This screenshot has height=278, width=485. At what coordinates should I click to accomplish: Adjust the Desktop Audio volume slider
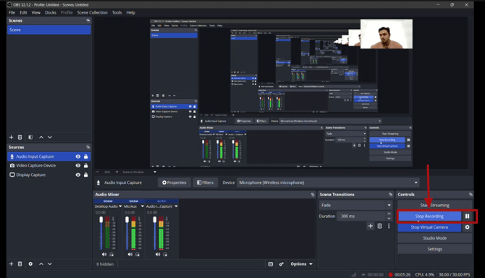pos(101,233)
